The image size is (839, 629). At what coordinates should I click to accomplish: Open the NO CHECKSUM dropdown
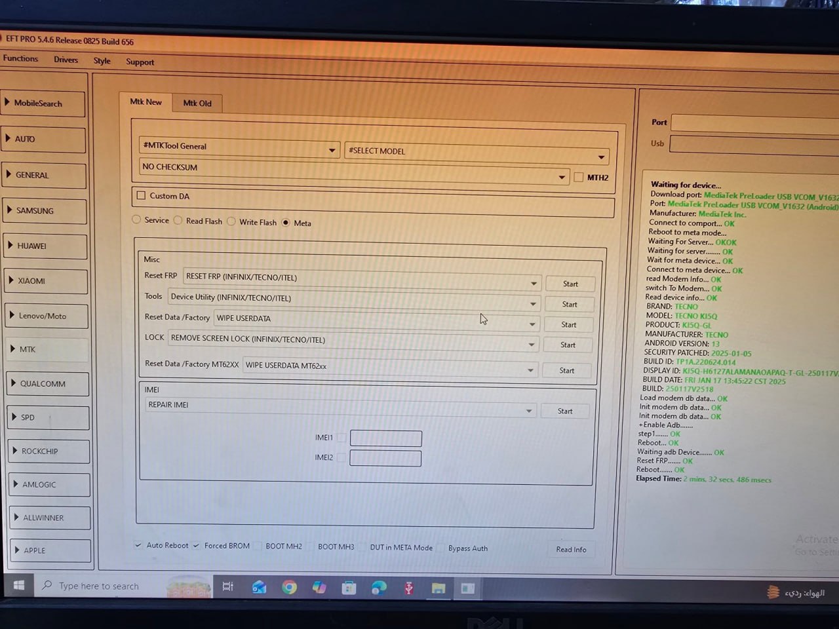coord(353,171)
